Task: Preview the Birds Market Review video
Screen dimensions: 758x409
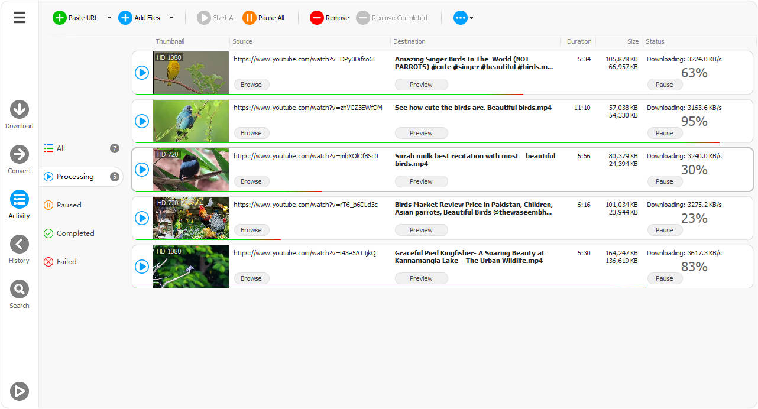Action: point(421,230)
